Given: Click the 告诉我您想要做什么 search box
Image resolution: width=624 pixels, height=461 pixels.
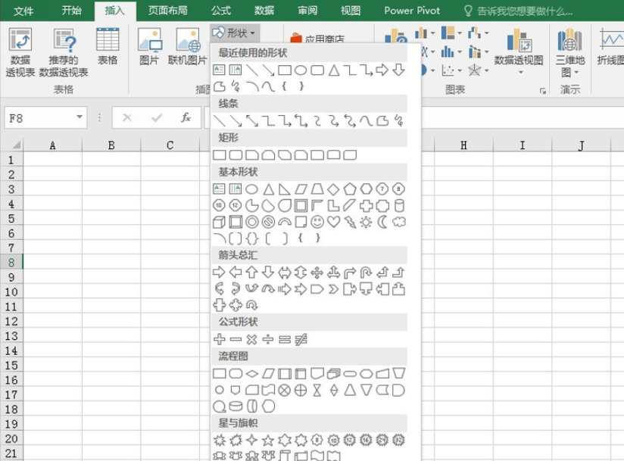Looking at the screenshot, I should (523, 11).
